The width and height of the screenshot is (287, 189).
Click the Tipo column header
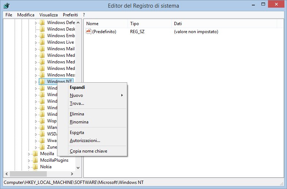click(150, 24)
